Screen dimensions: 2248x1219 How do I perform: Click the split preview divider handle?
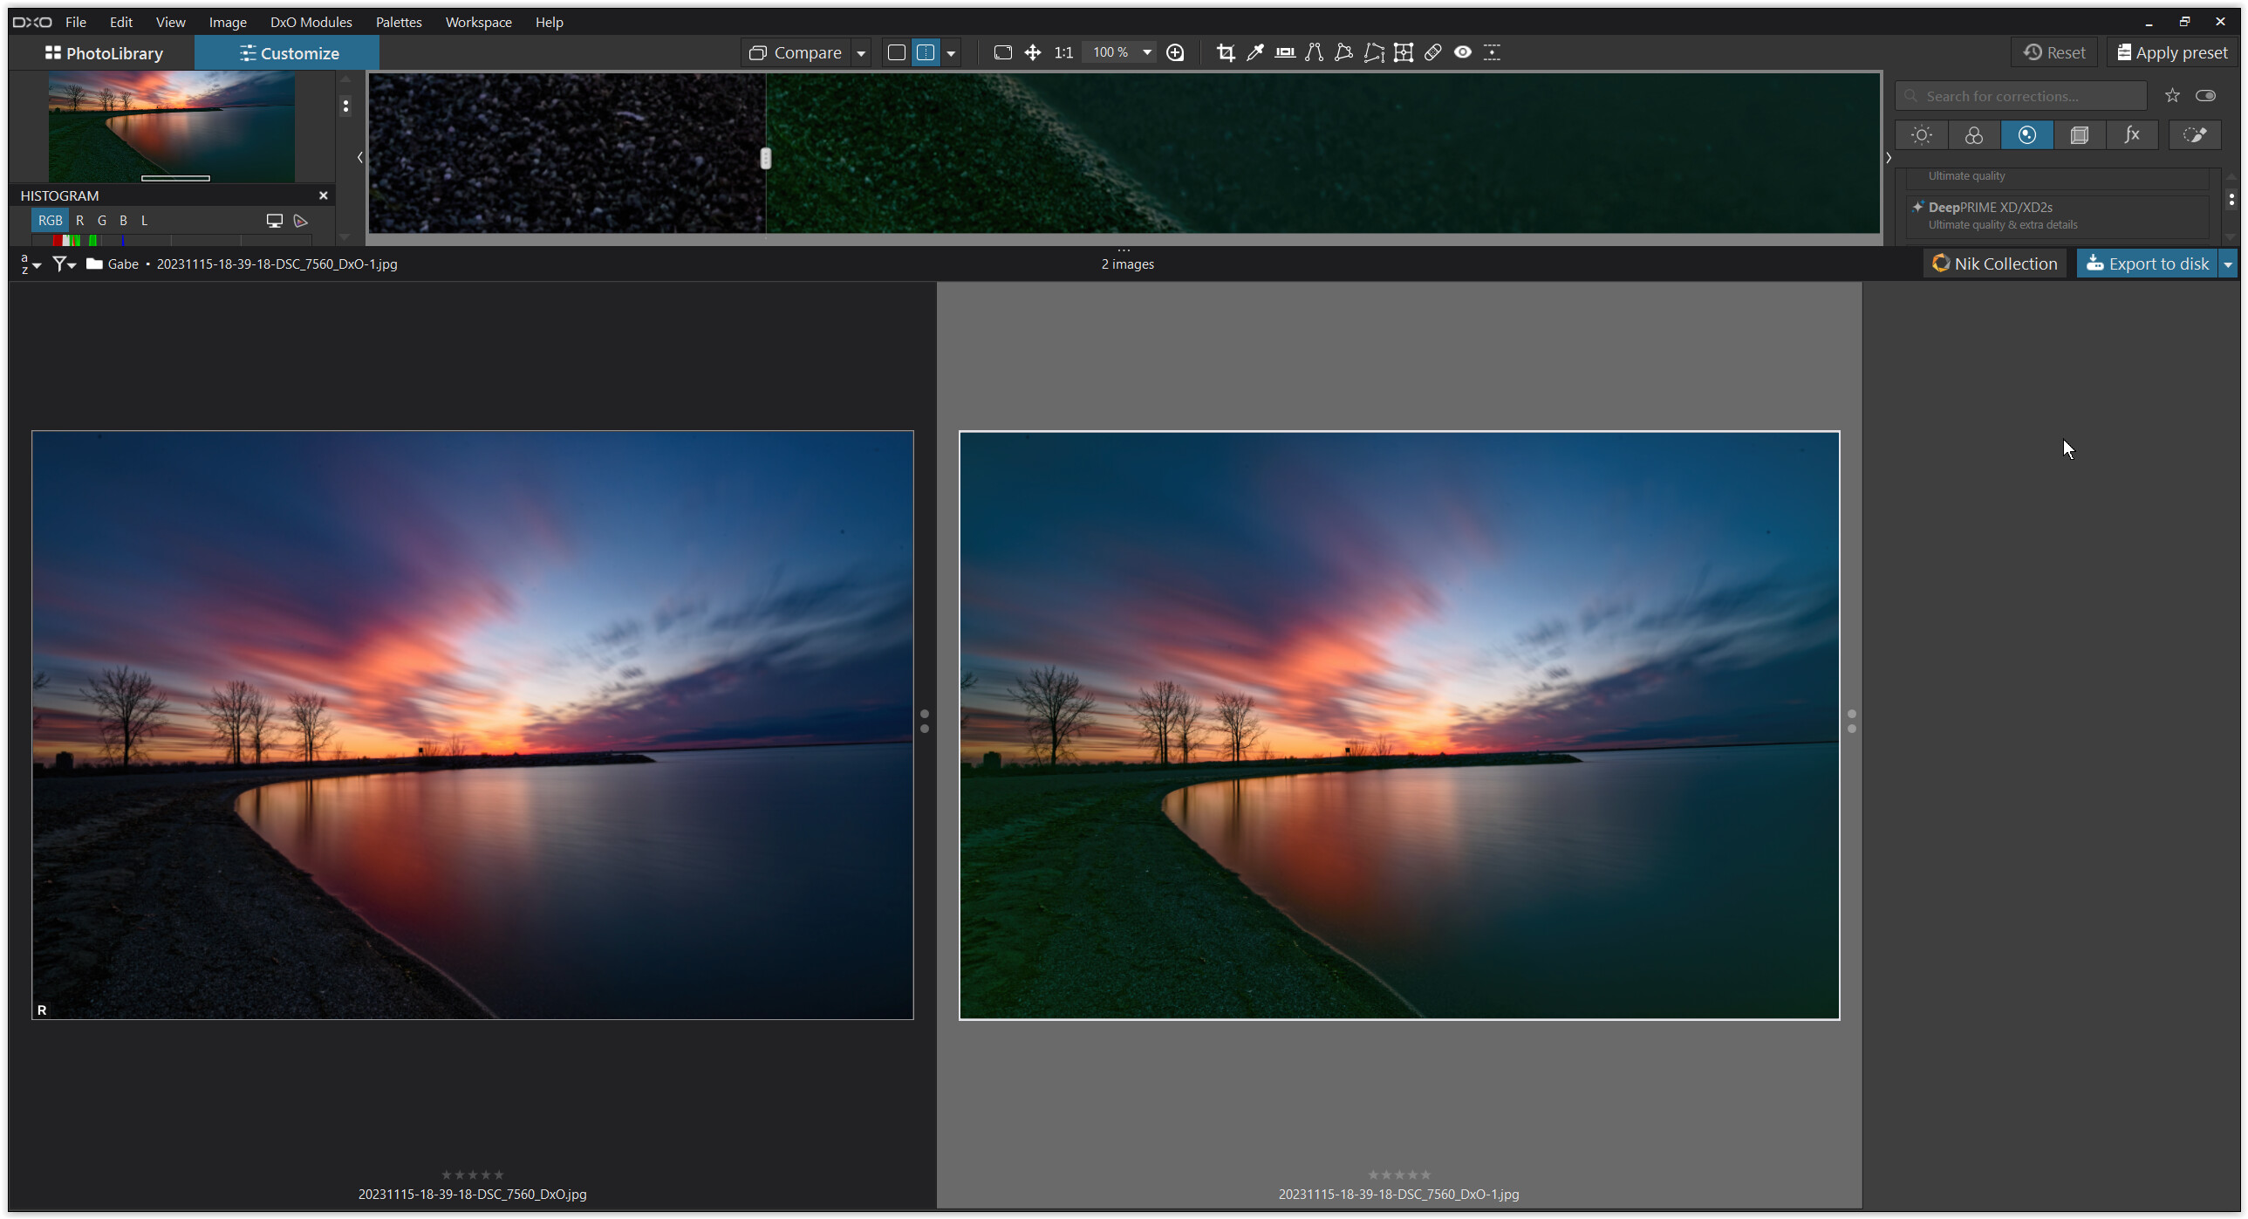tap(765, 158)
